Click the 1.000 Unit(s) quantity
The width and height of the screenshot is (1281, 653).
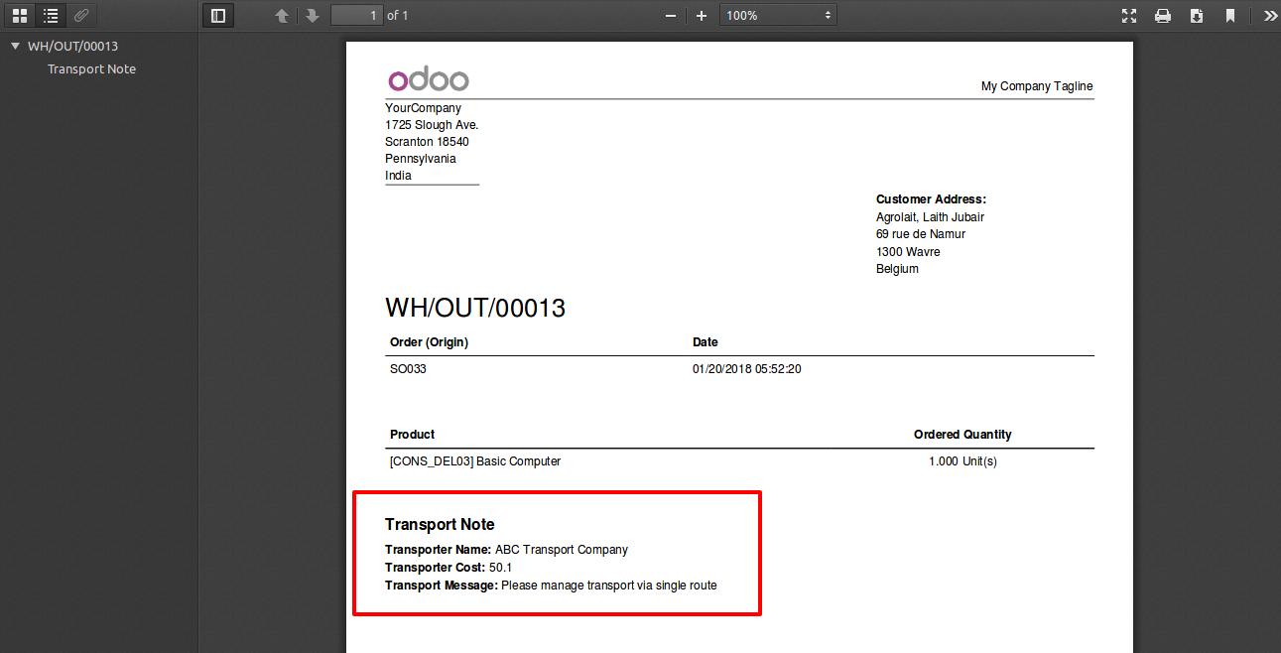[962, 460]
